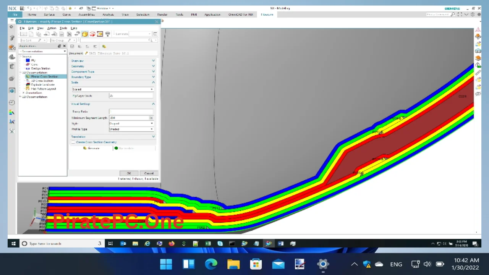Open the File menu in Fibersim dialog

[22, 28]
